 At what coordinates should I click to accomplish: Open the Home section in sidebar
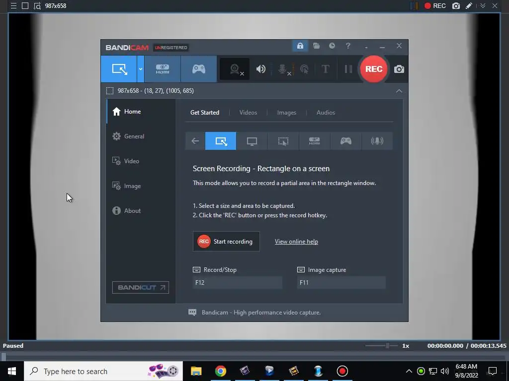[x=141, y=112]
